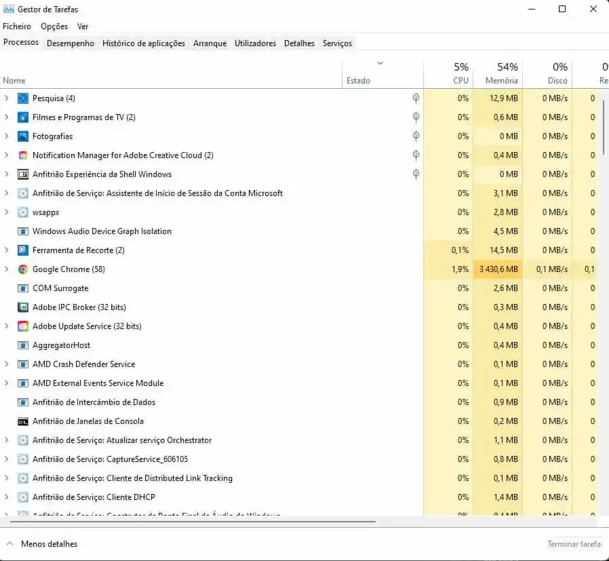Expand the Ferramenta de Recorte (2) group

(6, 250)
